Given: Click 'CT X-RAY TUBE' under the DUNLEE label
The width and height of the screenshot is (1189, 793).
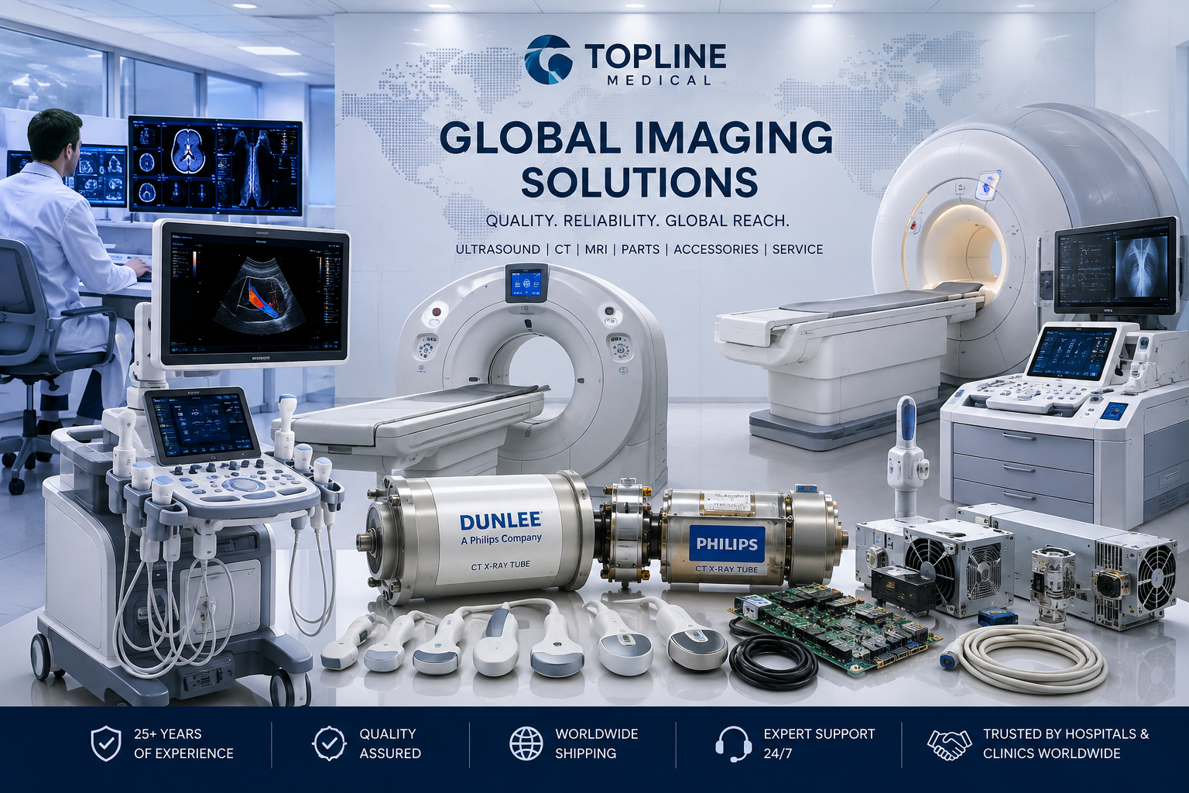Looking at the screenshot, I should pos(501,566).
